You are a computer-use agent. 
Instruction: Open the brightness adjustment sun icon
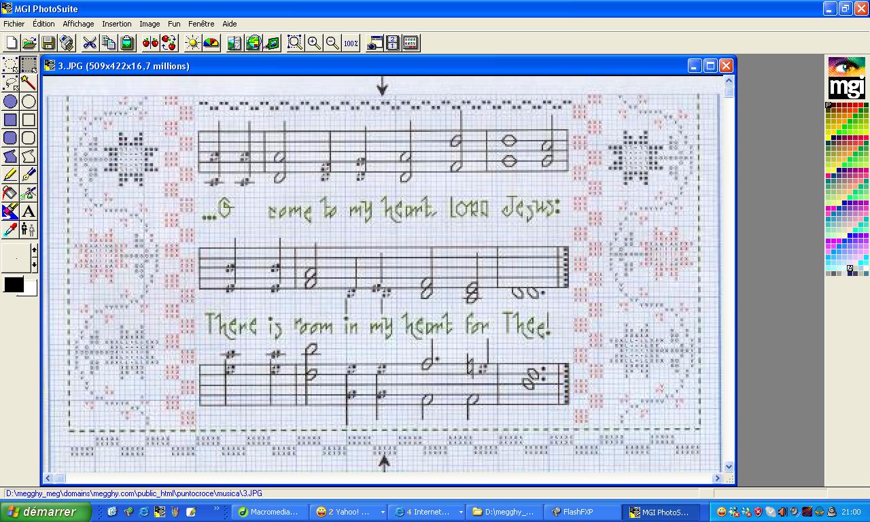[192, 43]
